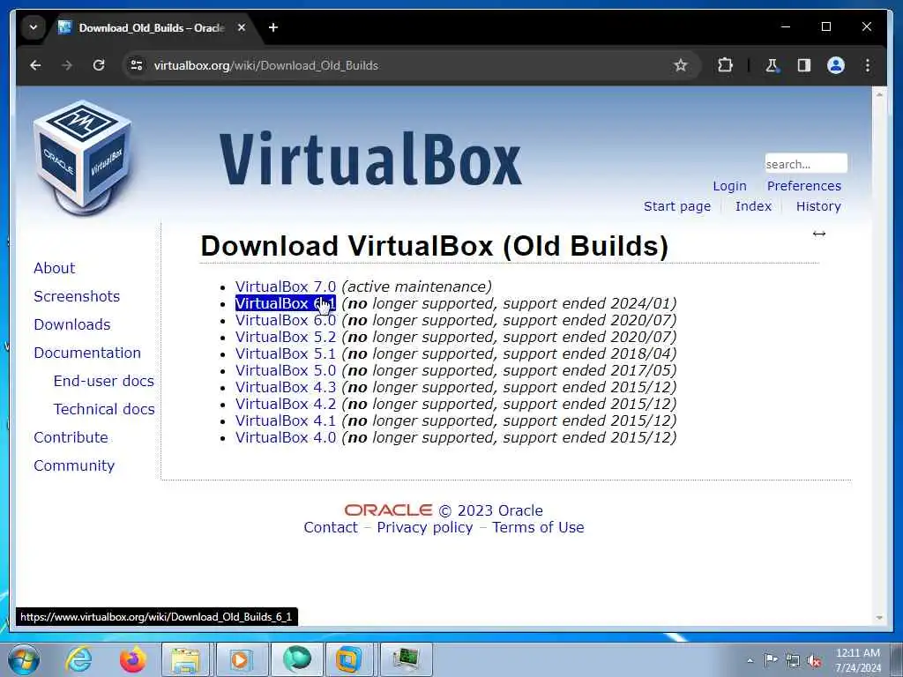Click the page scrollbar up arrow
Image resolution: width=903 pixels, height=677 pixels.
pos(879,93)
